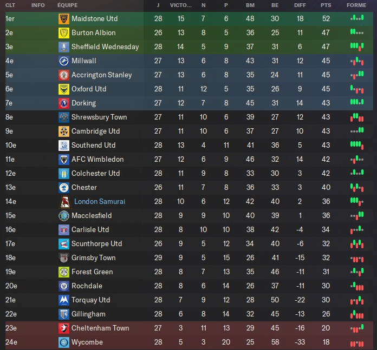The height and width of the screenshot is (350, 377).
Task: Select the Wycombe team name
Action: 87,342
